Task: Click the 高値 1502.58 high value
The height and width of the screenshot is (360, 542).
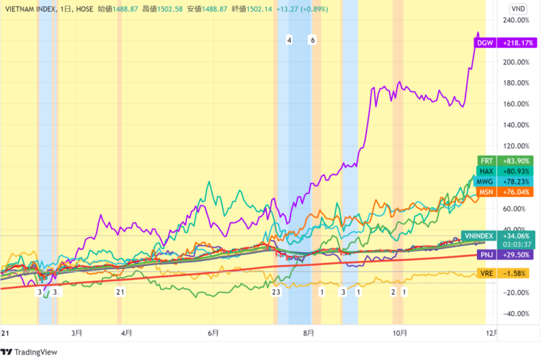Action: tap(163, 9)
